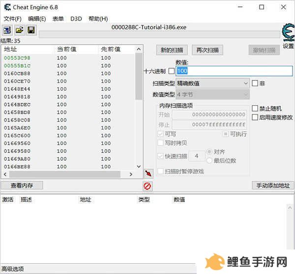Toggle the 快速扫描 checkbox
The image size is (295, 274).
(160, 156)
